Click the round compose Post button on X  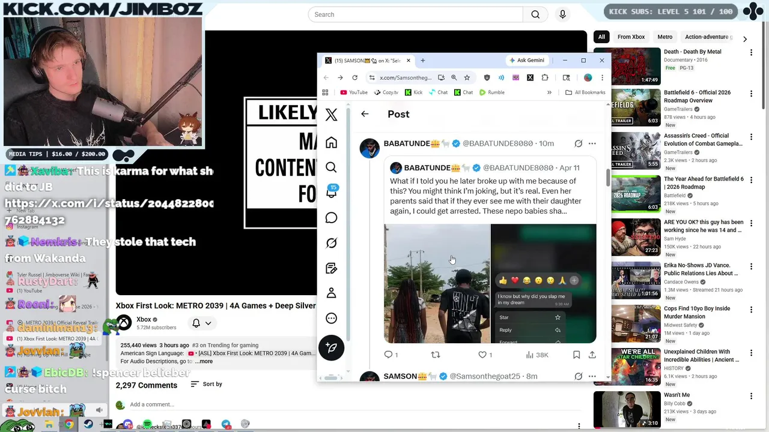tap(331, 347)
